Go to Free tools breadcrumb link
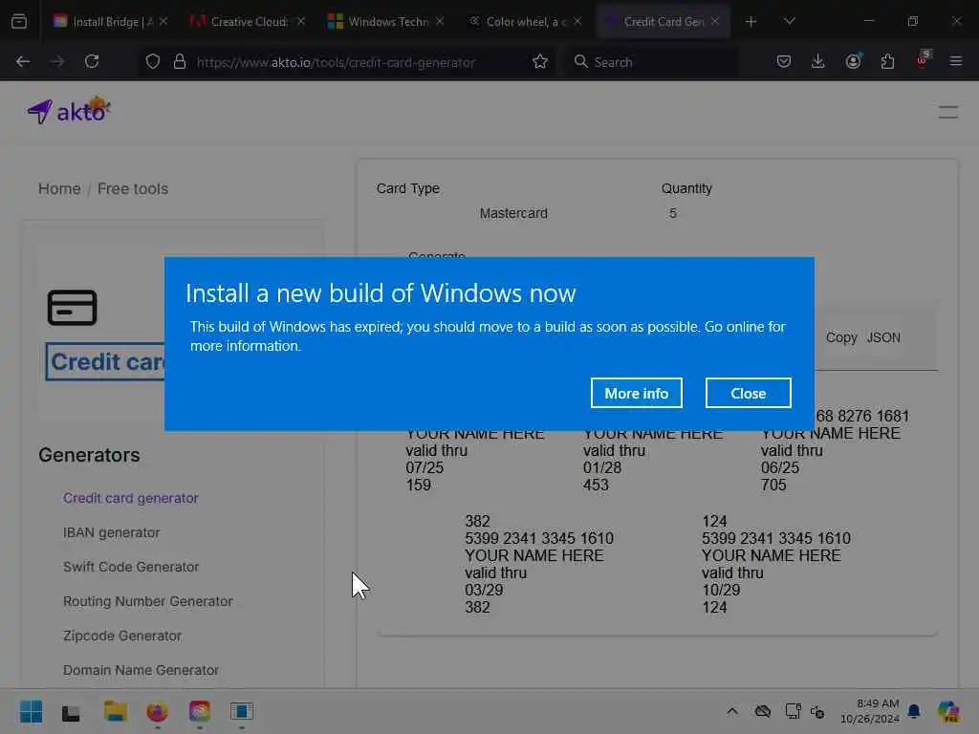This screenshot has height=734, width=979. pyautogui.click(x=133, y=188)
